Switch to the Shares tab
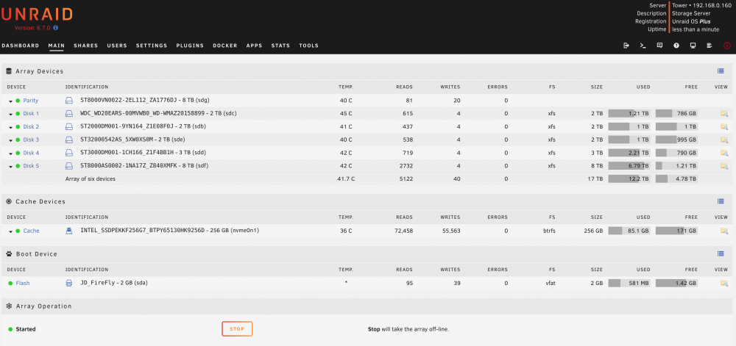736x346 pixels. [86, 46]
